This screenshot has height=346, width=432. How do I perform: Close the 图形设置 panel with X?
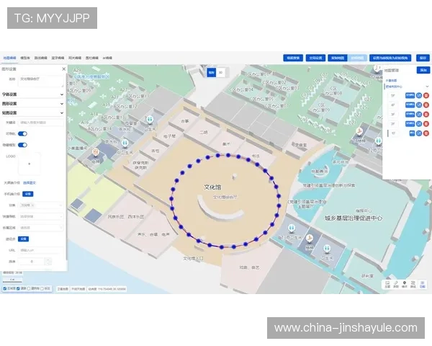pos(63,69)
